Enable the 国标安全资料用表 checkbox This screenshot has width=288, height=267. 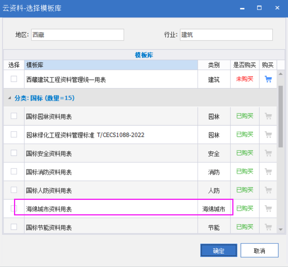point(14,153)
